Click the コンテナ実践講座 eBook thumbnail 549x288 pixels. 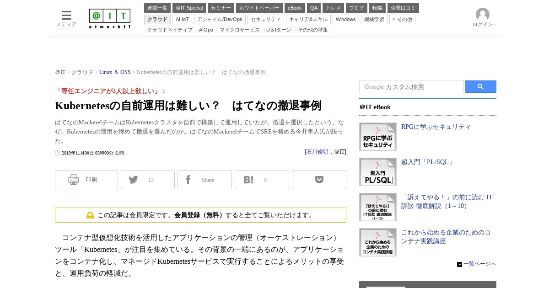(x=378, y=242)
